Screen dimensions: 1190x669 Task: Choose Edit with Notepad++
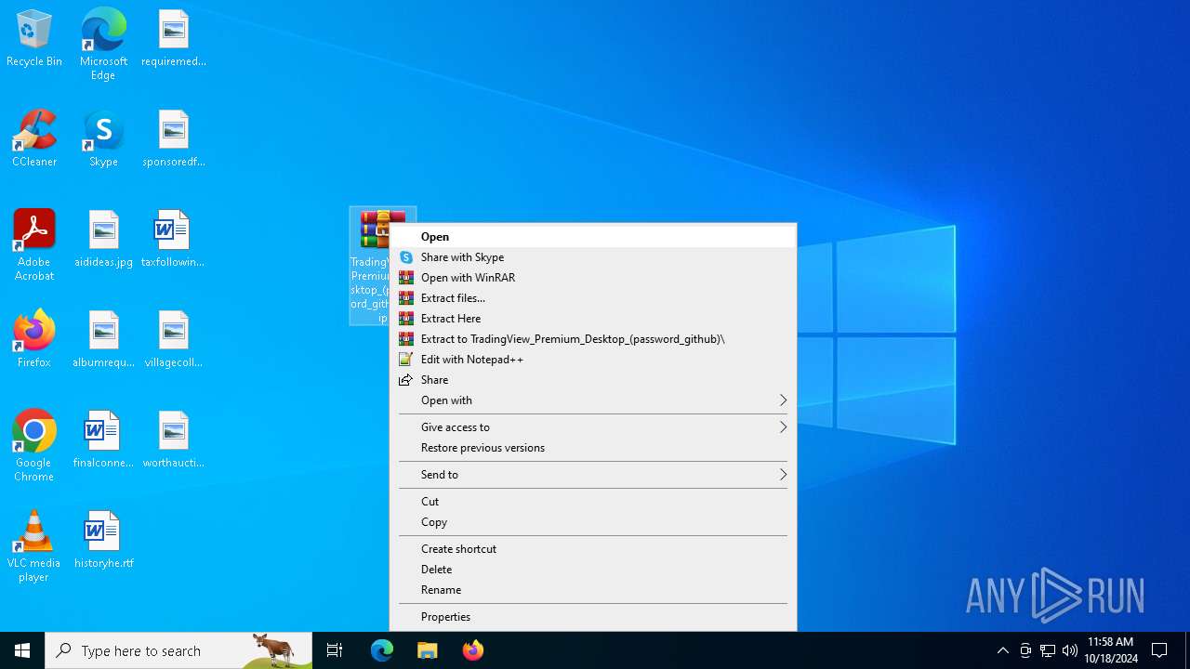click(x=593, y=360)
